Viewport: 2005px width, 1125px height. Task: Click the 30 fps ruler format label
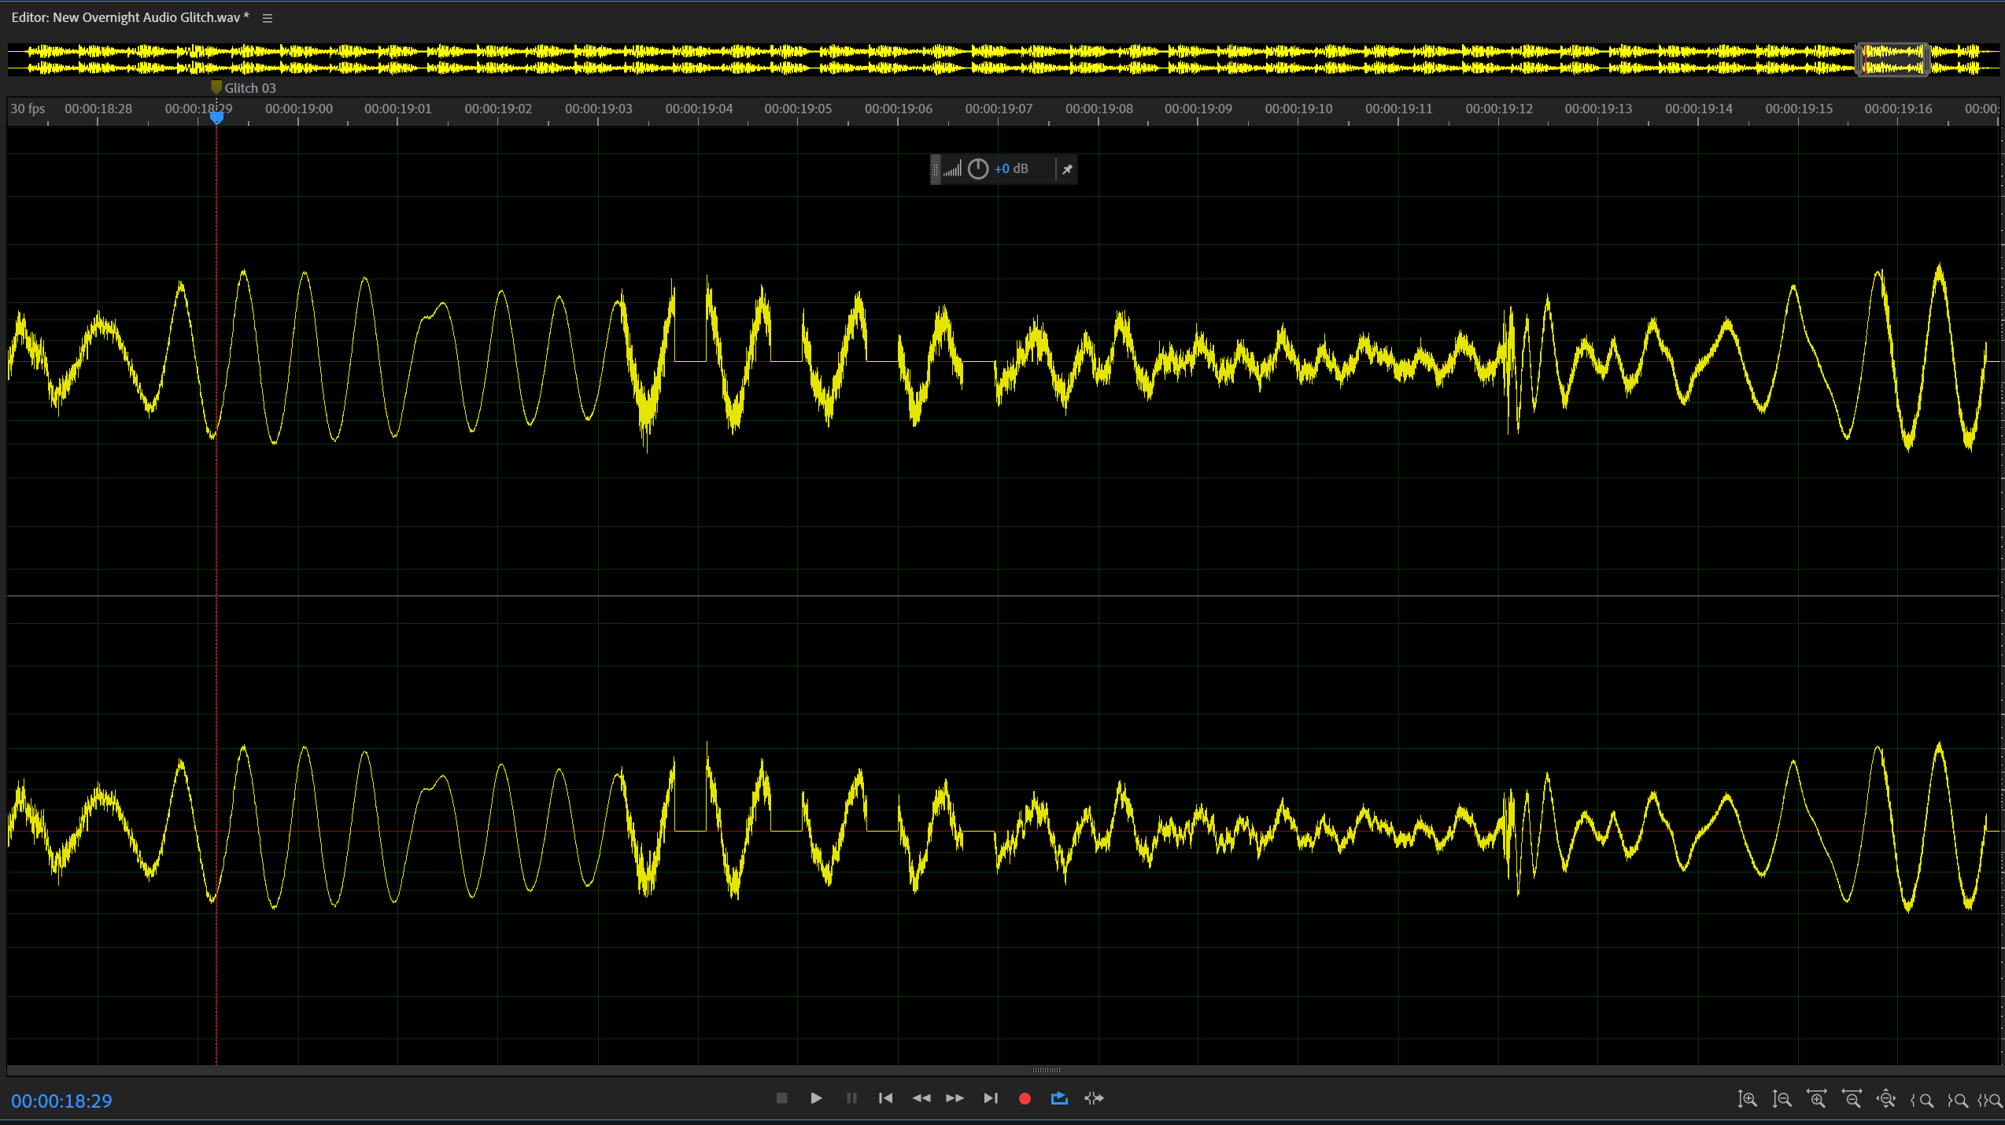coord(28,109)
